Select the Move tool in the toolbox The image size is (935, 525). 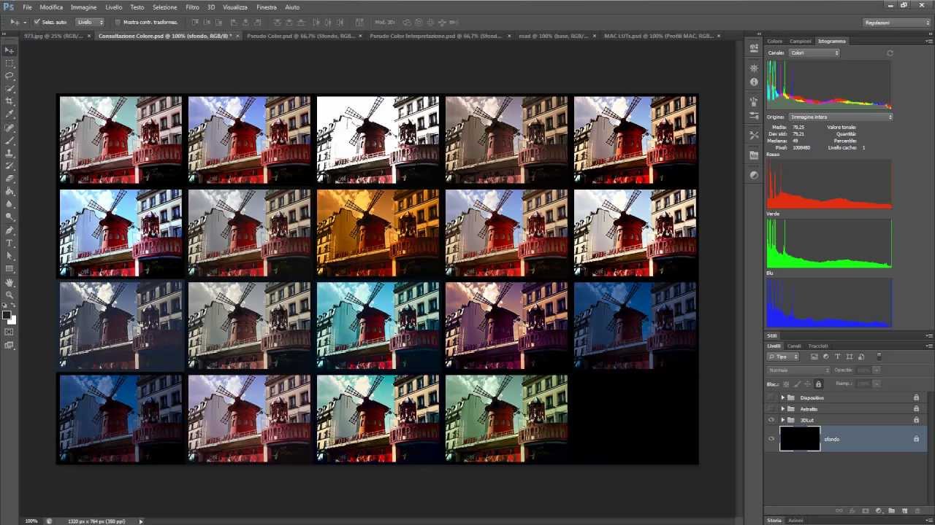pyautogui.click(x=9, y=50)
